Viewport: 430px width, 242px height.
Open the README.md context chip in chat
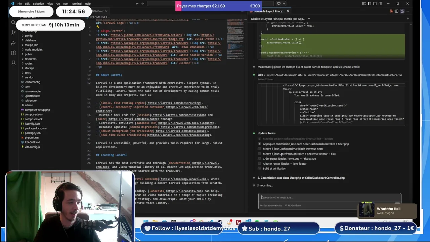click(x=293, y=205)
